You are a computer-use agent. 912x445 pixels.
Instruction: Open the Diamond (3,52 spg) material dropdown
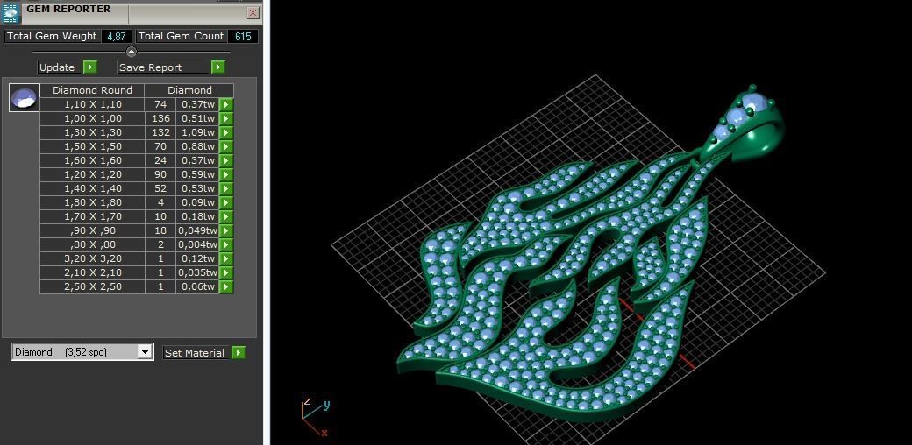point(144,351)
